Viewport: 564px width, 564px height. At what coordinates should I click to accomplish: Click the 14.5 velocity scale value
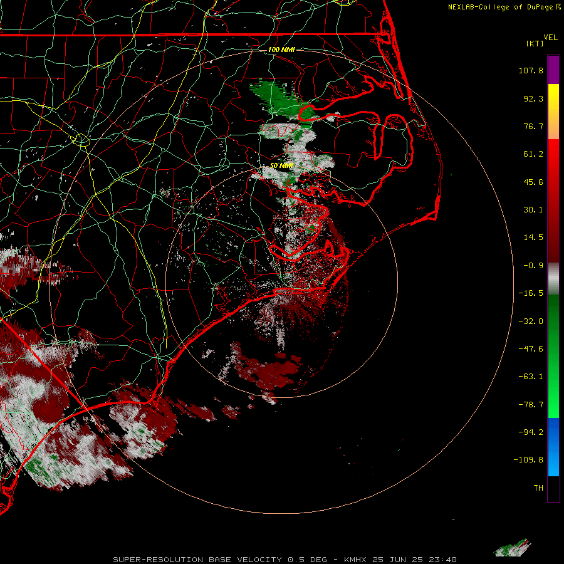click(533, 238)
